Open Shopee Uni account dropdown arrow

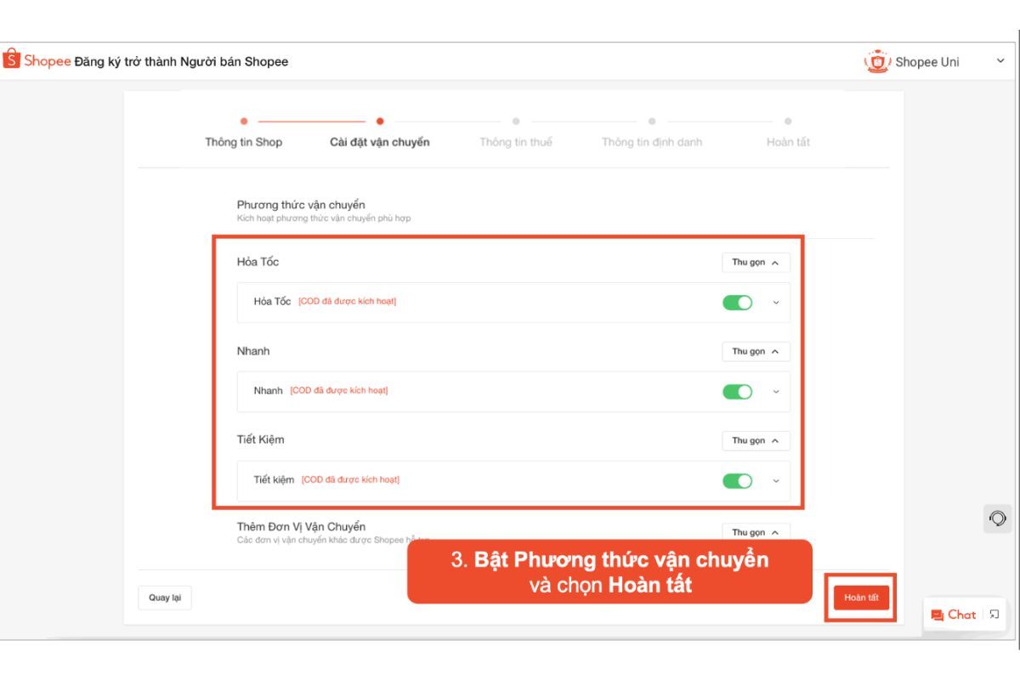pyautogui.click(x=1000, y=61)
